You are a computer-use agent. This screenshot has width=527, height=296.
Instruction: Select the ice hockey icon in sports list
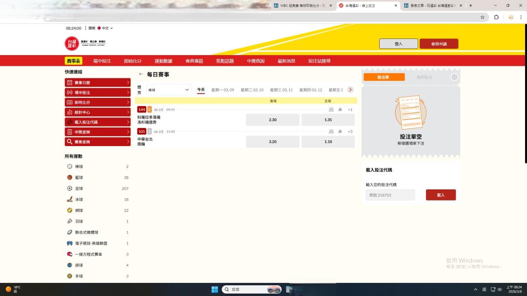tap(69, 200)
